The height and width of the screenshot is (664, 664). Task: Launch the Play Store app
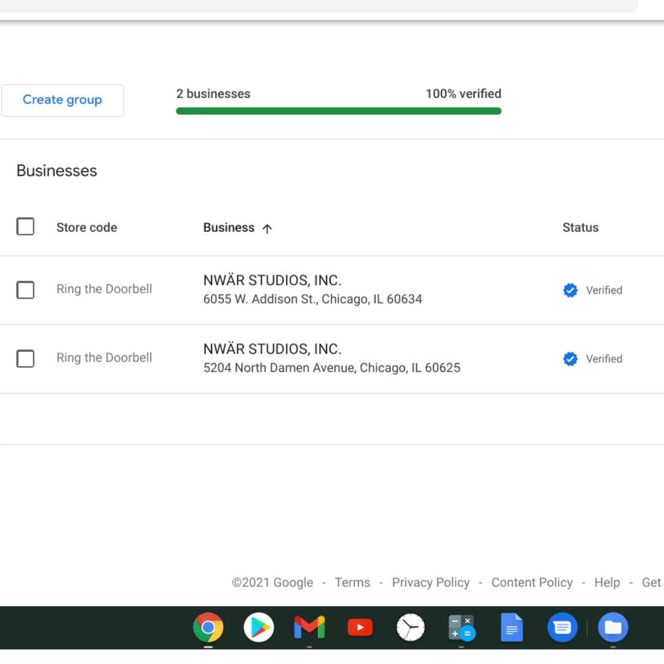(x=259, y=627)
